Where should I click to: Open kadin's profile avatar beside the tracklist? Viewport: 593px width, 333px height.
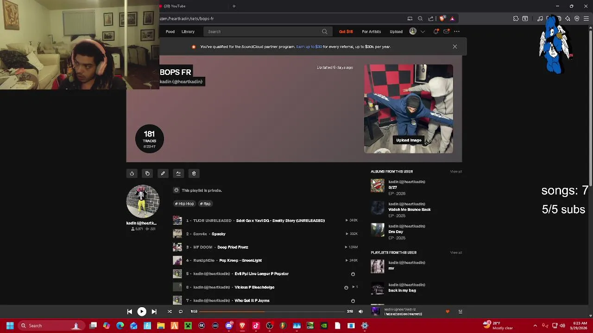click(143, 201)
